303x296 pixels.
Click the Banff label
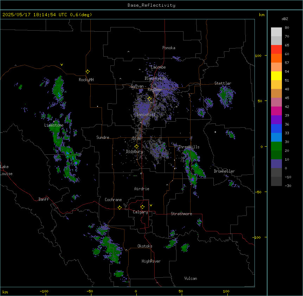tap(44, 199)
